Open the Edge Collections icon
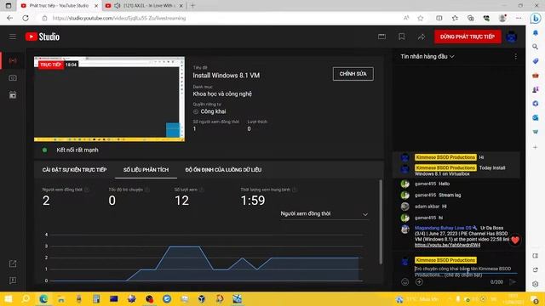545x306 pixels. [471, 18]
